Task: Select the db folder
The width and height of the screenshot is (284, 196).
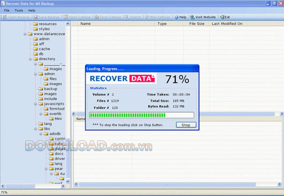Action: [x=41, y=54]
